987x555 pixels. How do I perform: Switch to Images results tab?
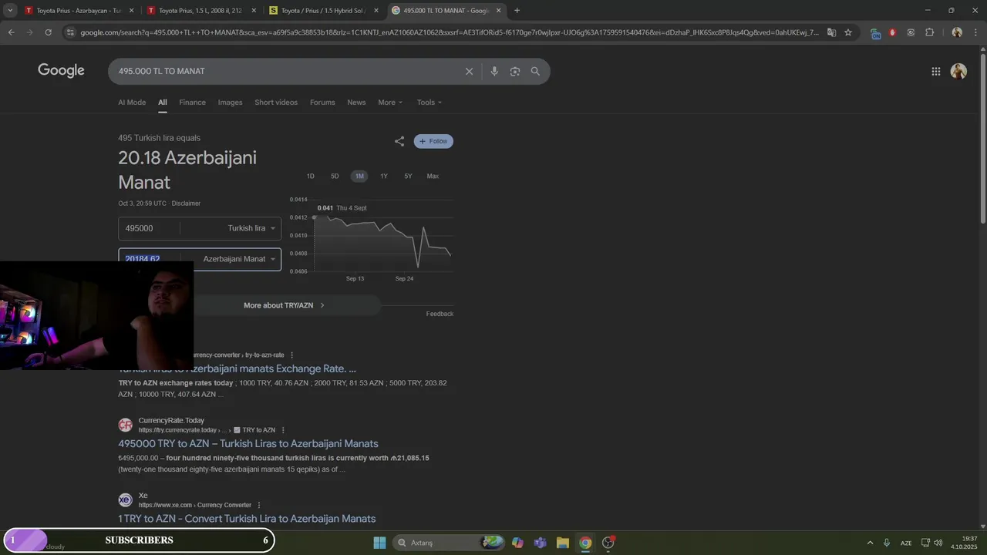230,103
